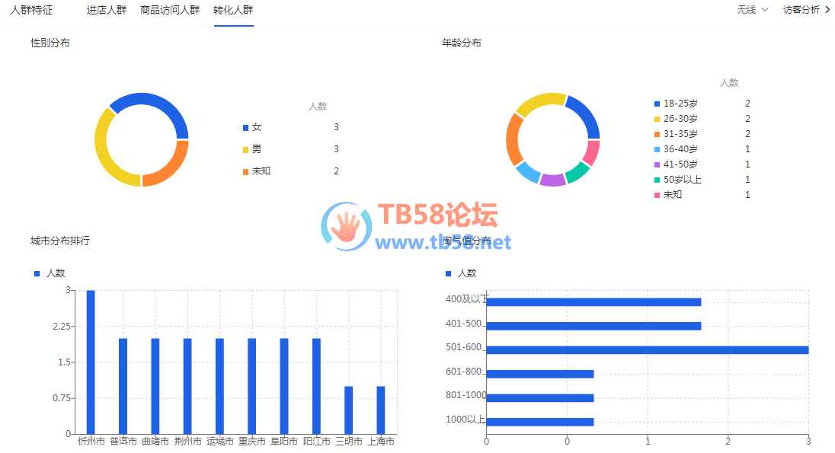This screenshot has height=453, width=835.
Task: Open the 访客分析 link
Action: tap(801, 10)
